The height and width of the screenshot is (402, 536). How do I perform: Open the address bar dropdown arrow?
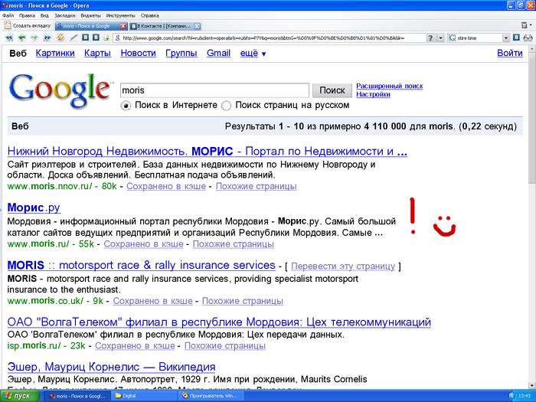[x=440, y=38]
